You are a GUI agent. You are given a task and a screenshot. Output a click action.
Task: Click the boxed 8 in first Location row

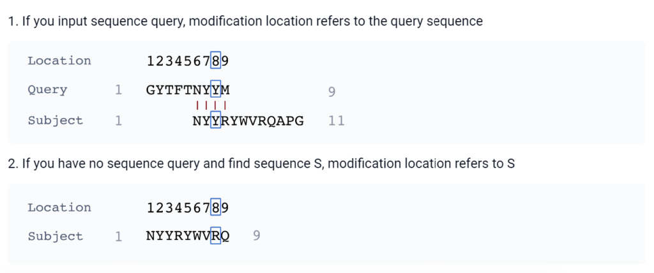point(216,61)
